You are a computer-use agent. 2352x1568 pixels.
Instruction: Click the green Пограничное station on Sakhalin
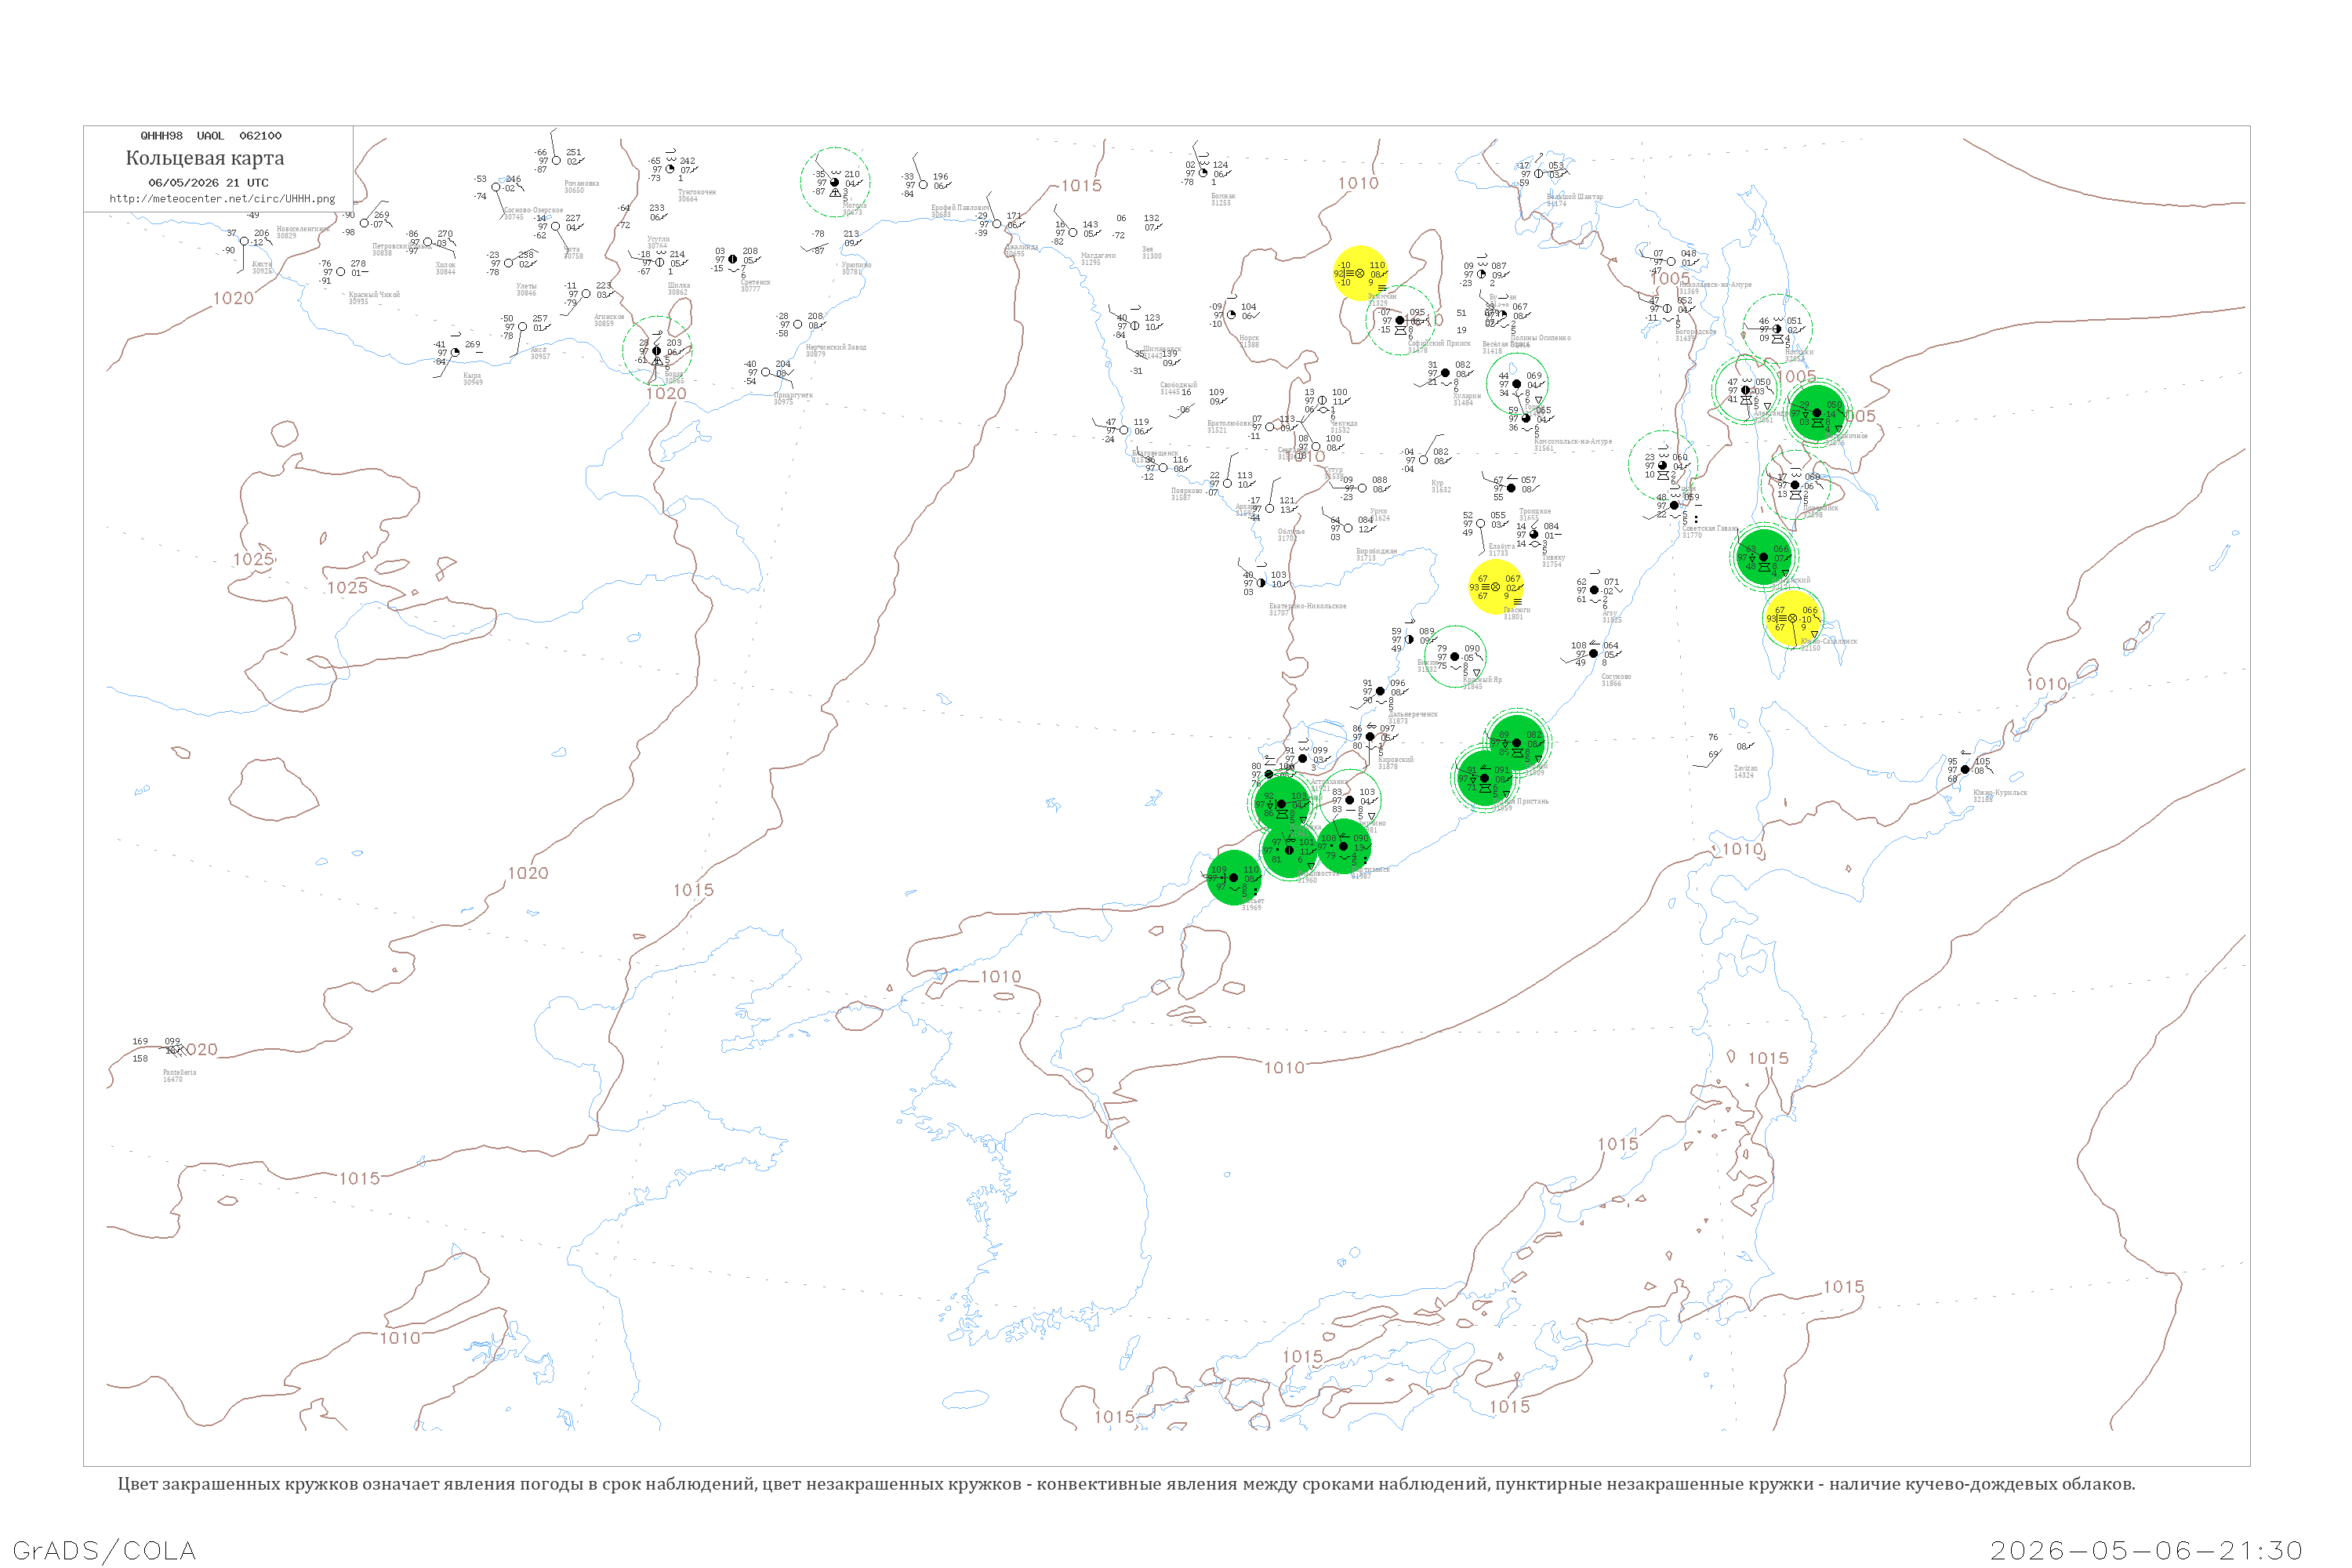click(1817, 413)
